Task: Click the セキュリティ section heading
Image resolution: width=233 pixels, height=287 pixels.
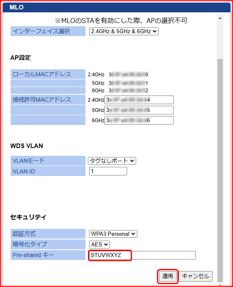Action: (x=28, y=217)
